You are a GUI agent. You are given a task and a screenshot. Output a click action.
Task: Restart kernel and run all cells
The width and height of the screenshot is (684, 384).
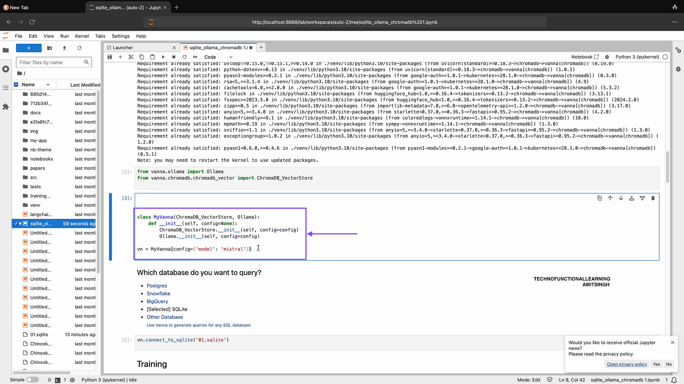click(195, 57)
